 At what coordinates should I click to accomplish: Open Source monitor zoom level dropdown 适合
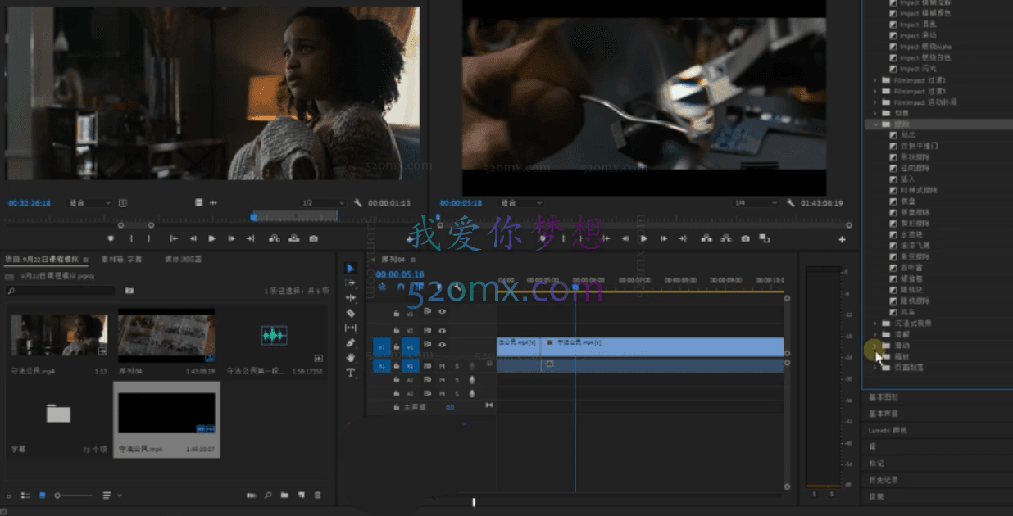click(x=90, y=202)
